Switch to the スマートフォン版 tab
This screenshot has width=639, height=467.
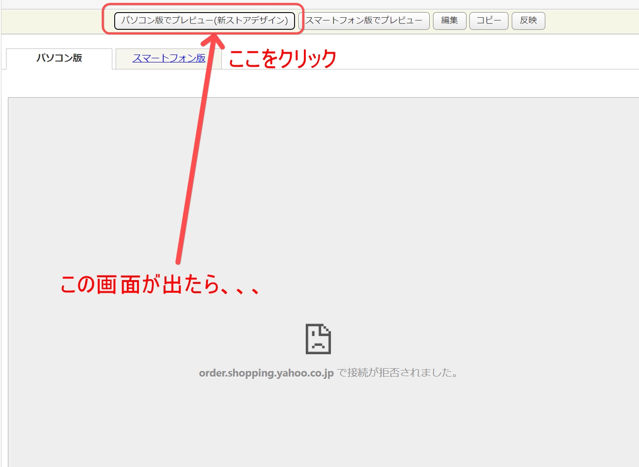tap(169, 58)
